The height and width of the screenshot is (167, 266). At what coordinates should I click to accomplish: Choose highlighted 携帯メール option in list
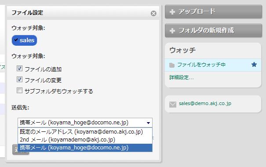pyautogui.click(x=85, y=148)
